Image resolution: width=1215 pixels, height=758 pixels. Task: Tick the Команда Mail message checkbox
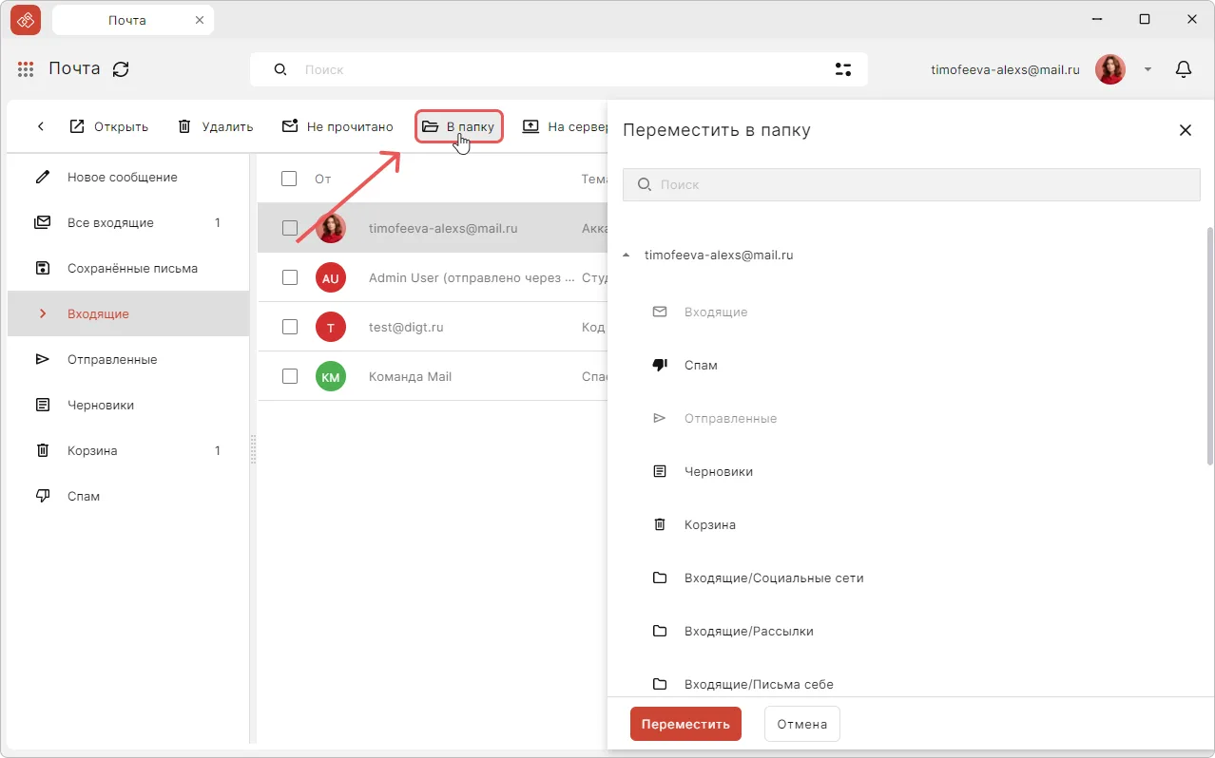point(290,376)
